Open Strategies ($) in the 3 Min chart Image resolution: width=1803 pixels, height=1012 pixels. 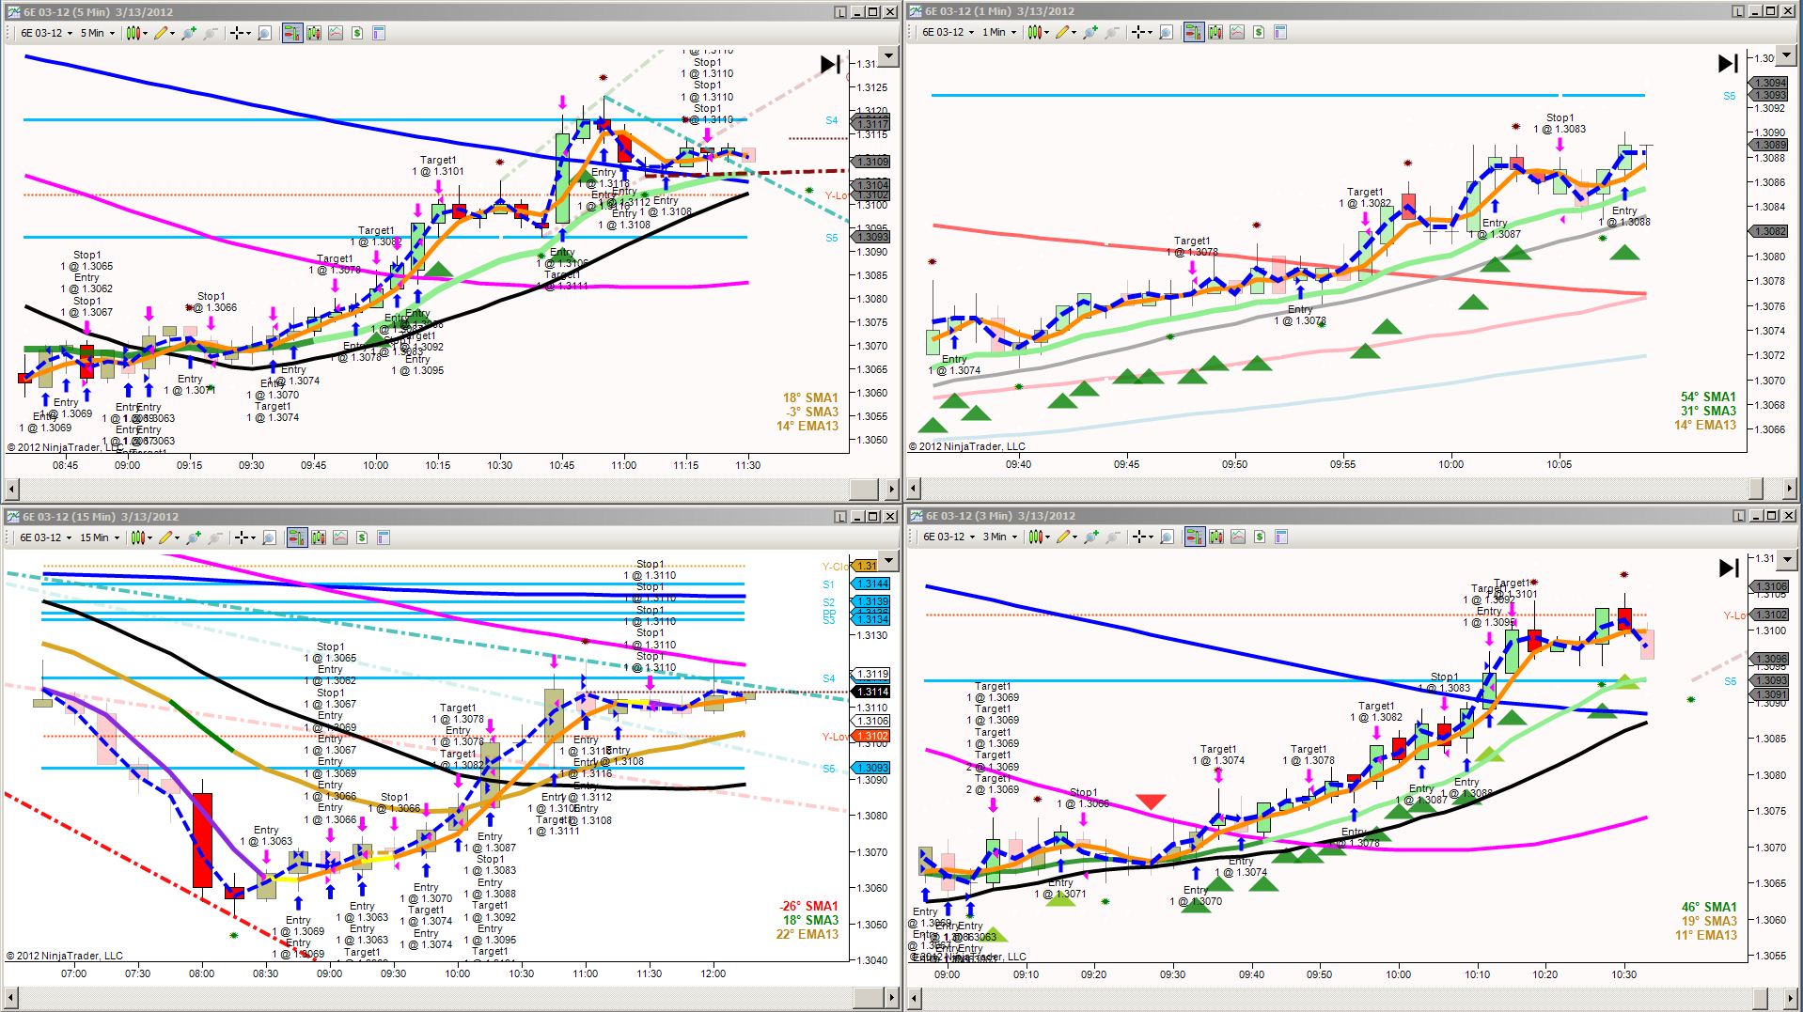[x=1260, y=537]
